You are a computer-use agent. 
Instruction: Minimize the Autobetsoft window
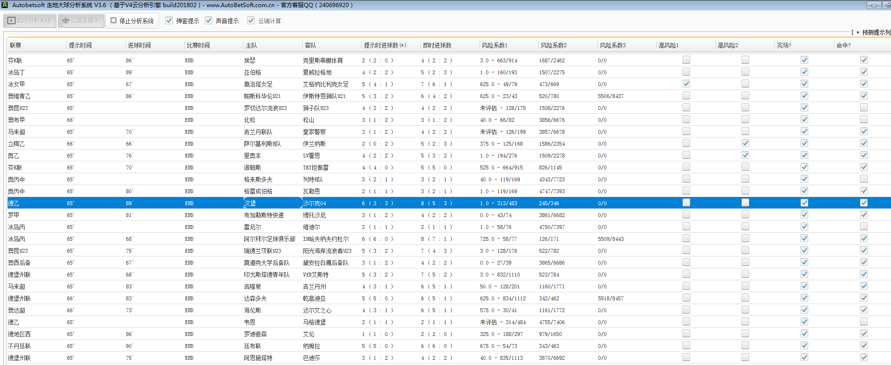[x=873, y=5]
